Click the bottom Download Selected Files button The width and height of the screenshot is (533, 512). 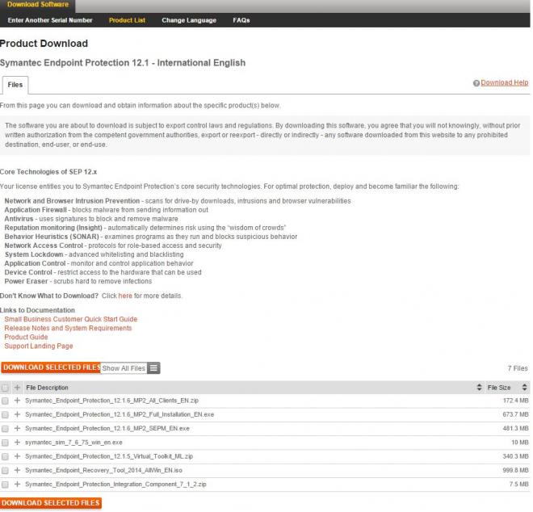51,503
